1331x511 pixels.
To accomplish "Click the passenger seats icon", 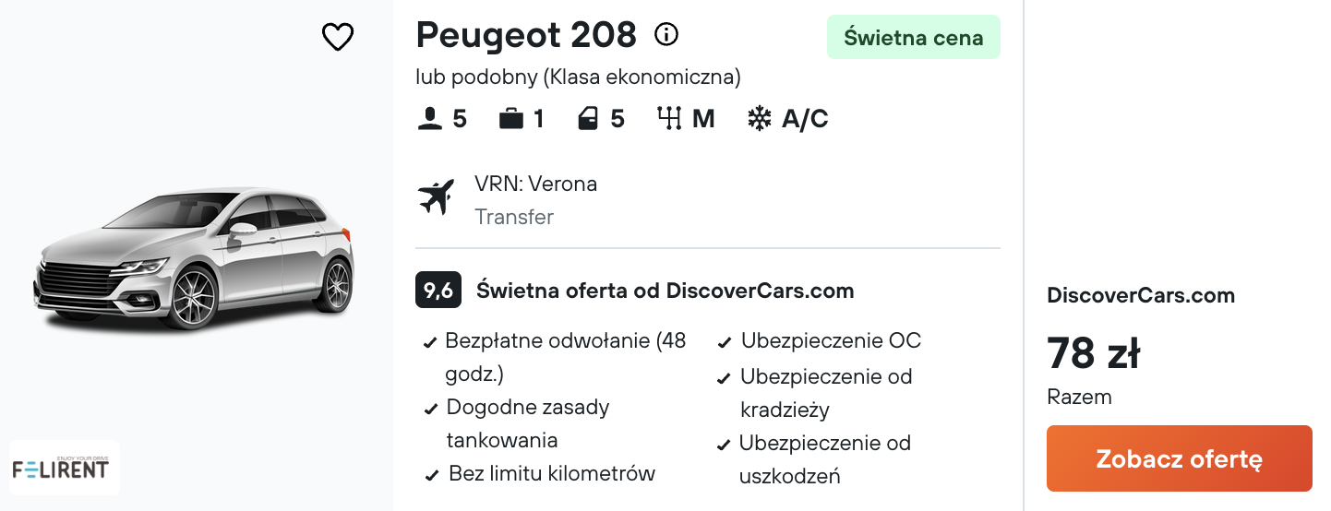I will (x=430, y=119).
